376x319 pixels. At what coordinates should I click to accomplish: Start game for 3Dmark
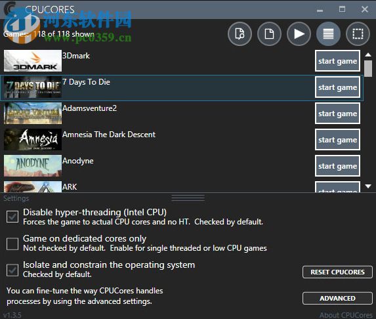tap(337, 61)
